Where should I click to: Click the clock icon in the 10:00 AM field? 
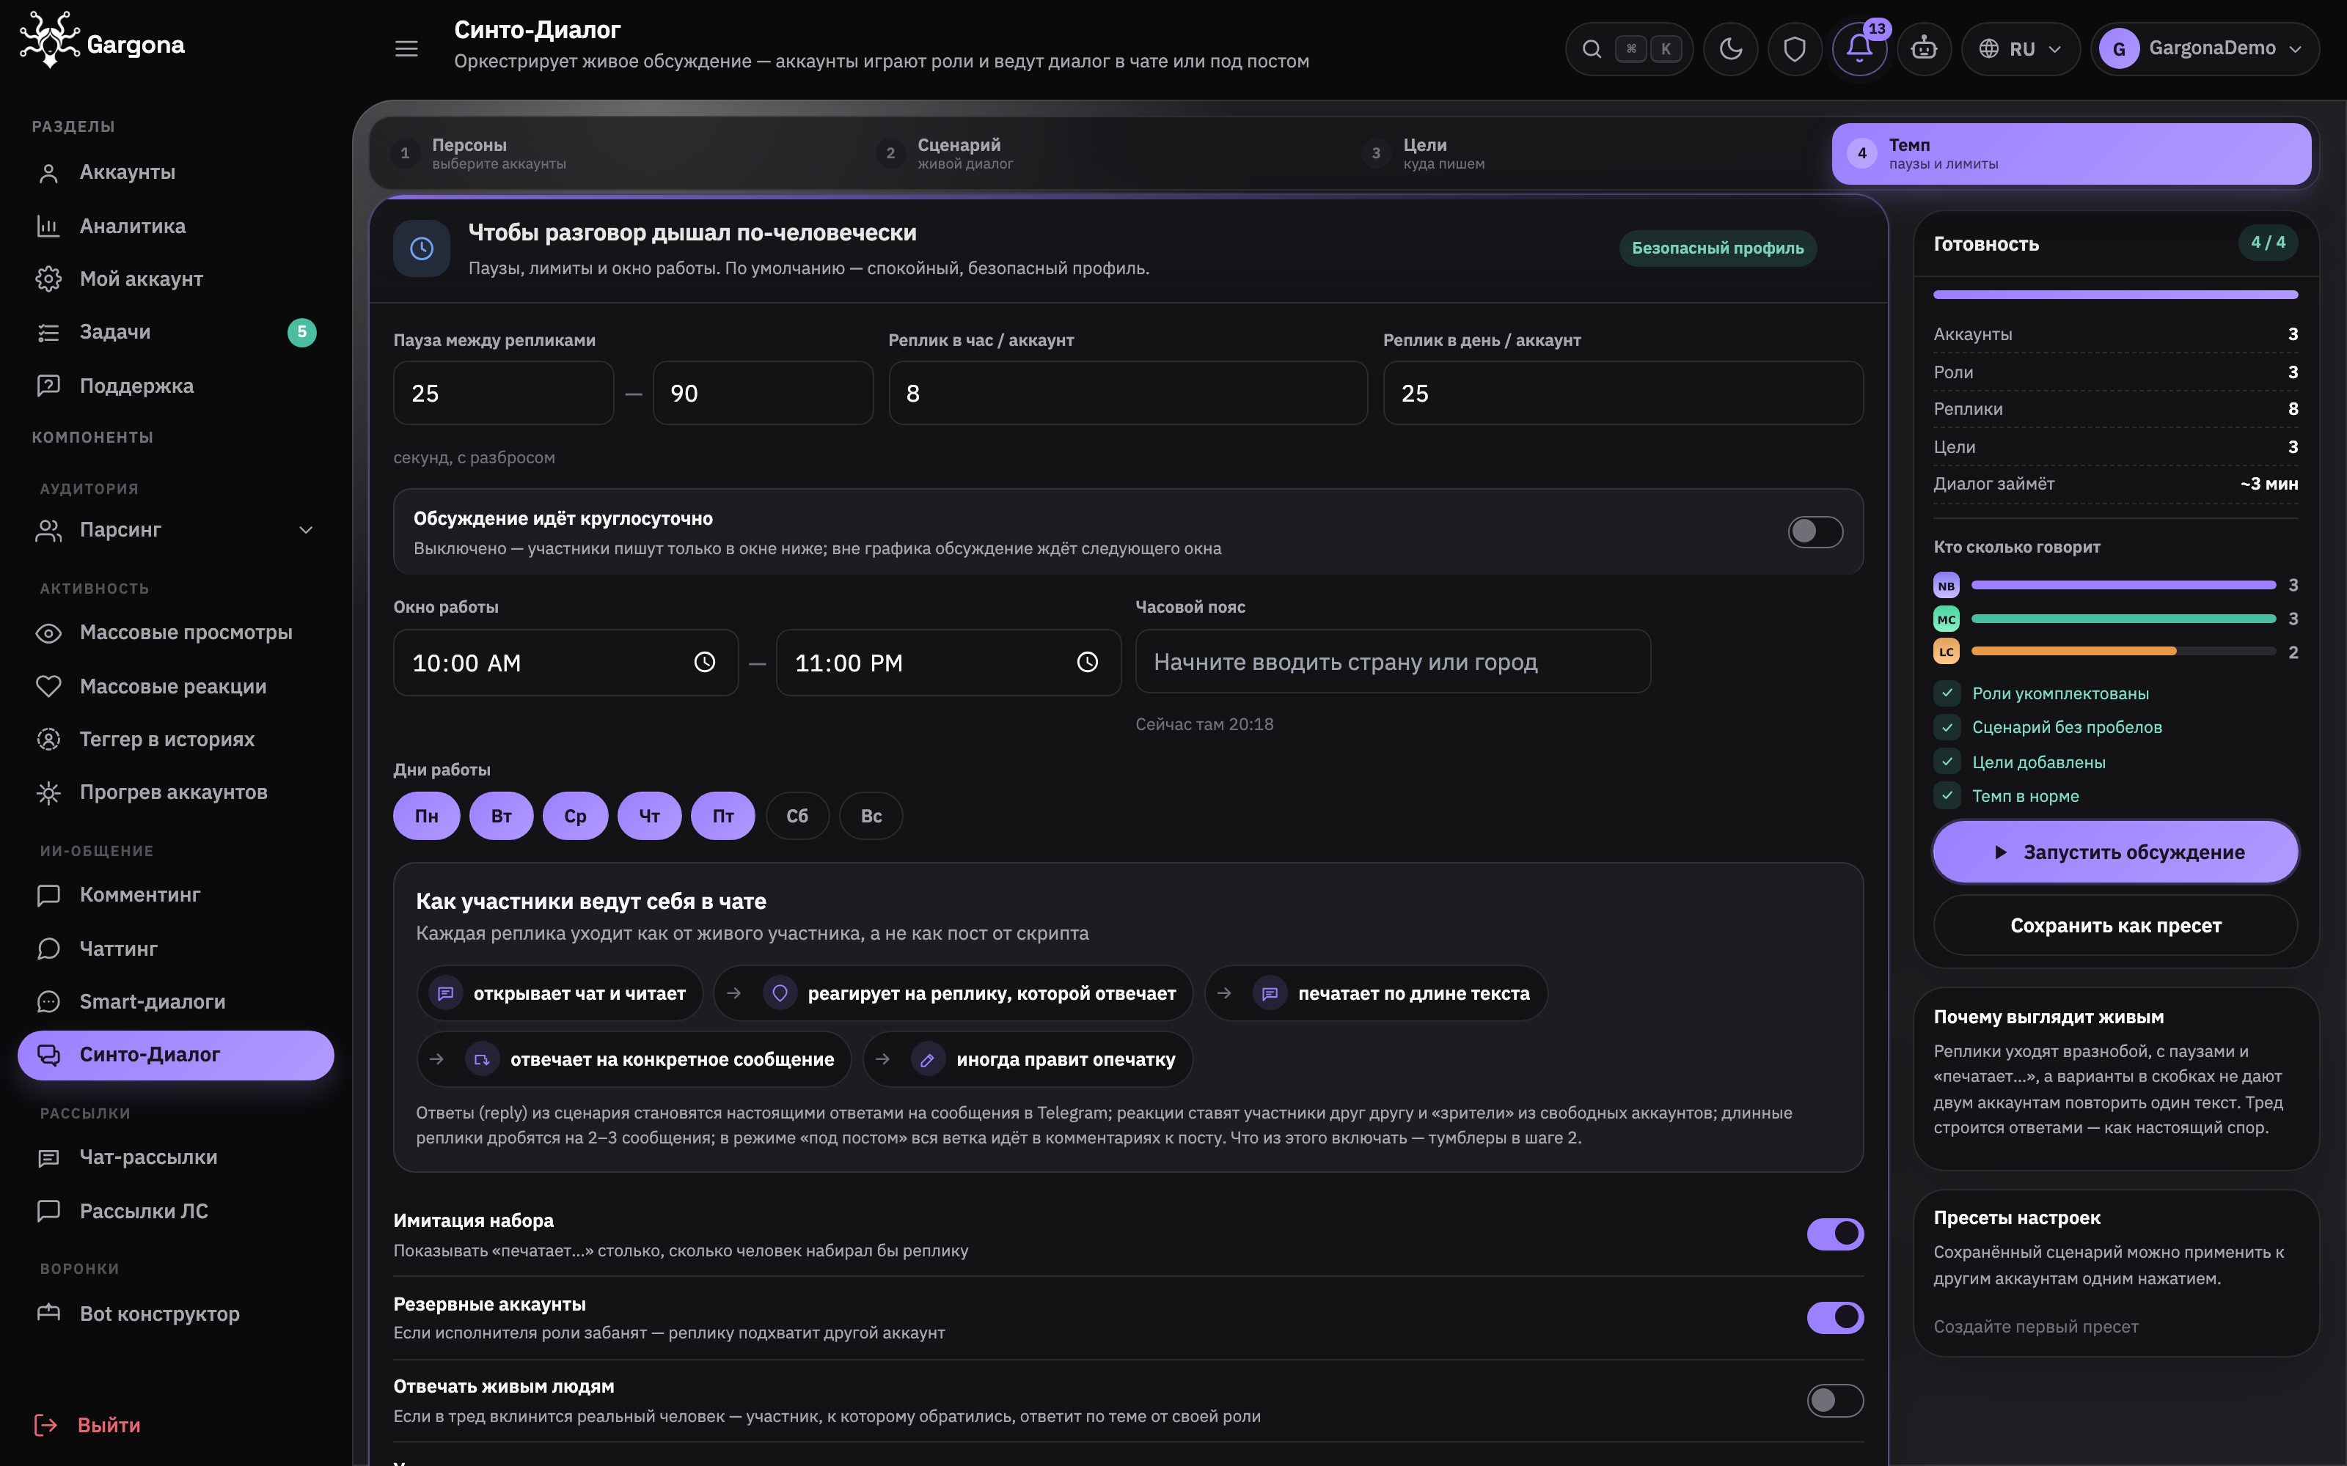(x=704, y=662)
